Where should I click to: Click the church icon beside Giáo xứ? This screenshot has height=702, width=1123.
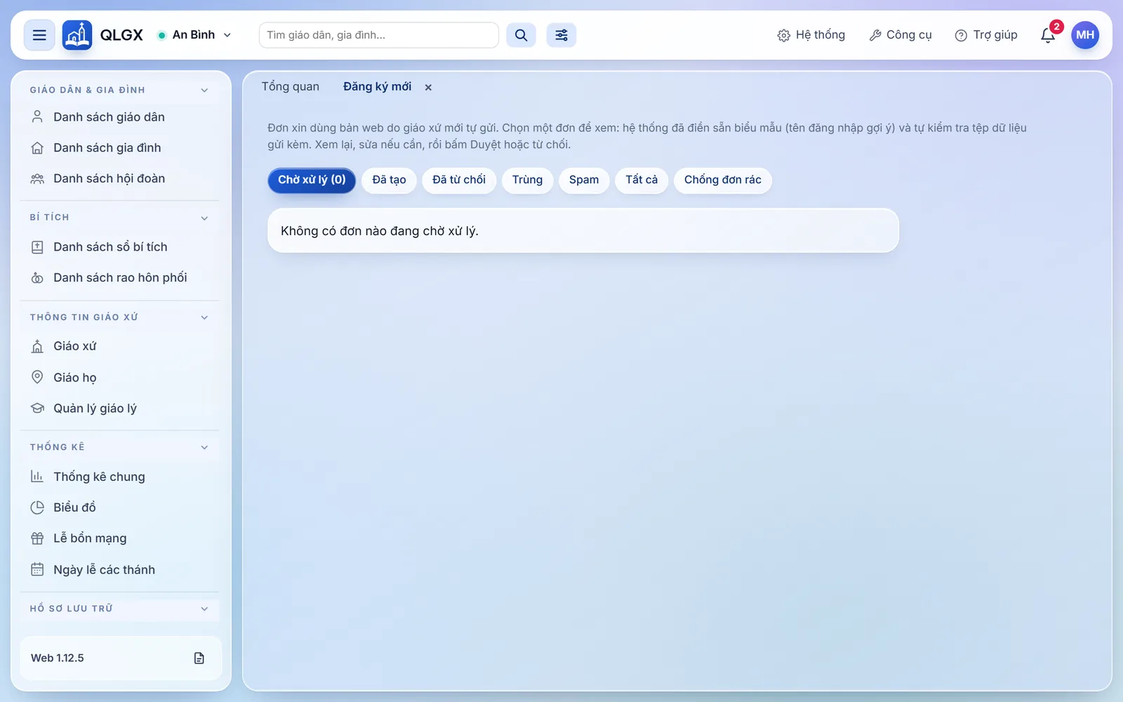(37, 346)
